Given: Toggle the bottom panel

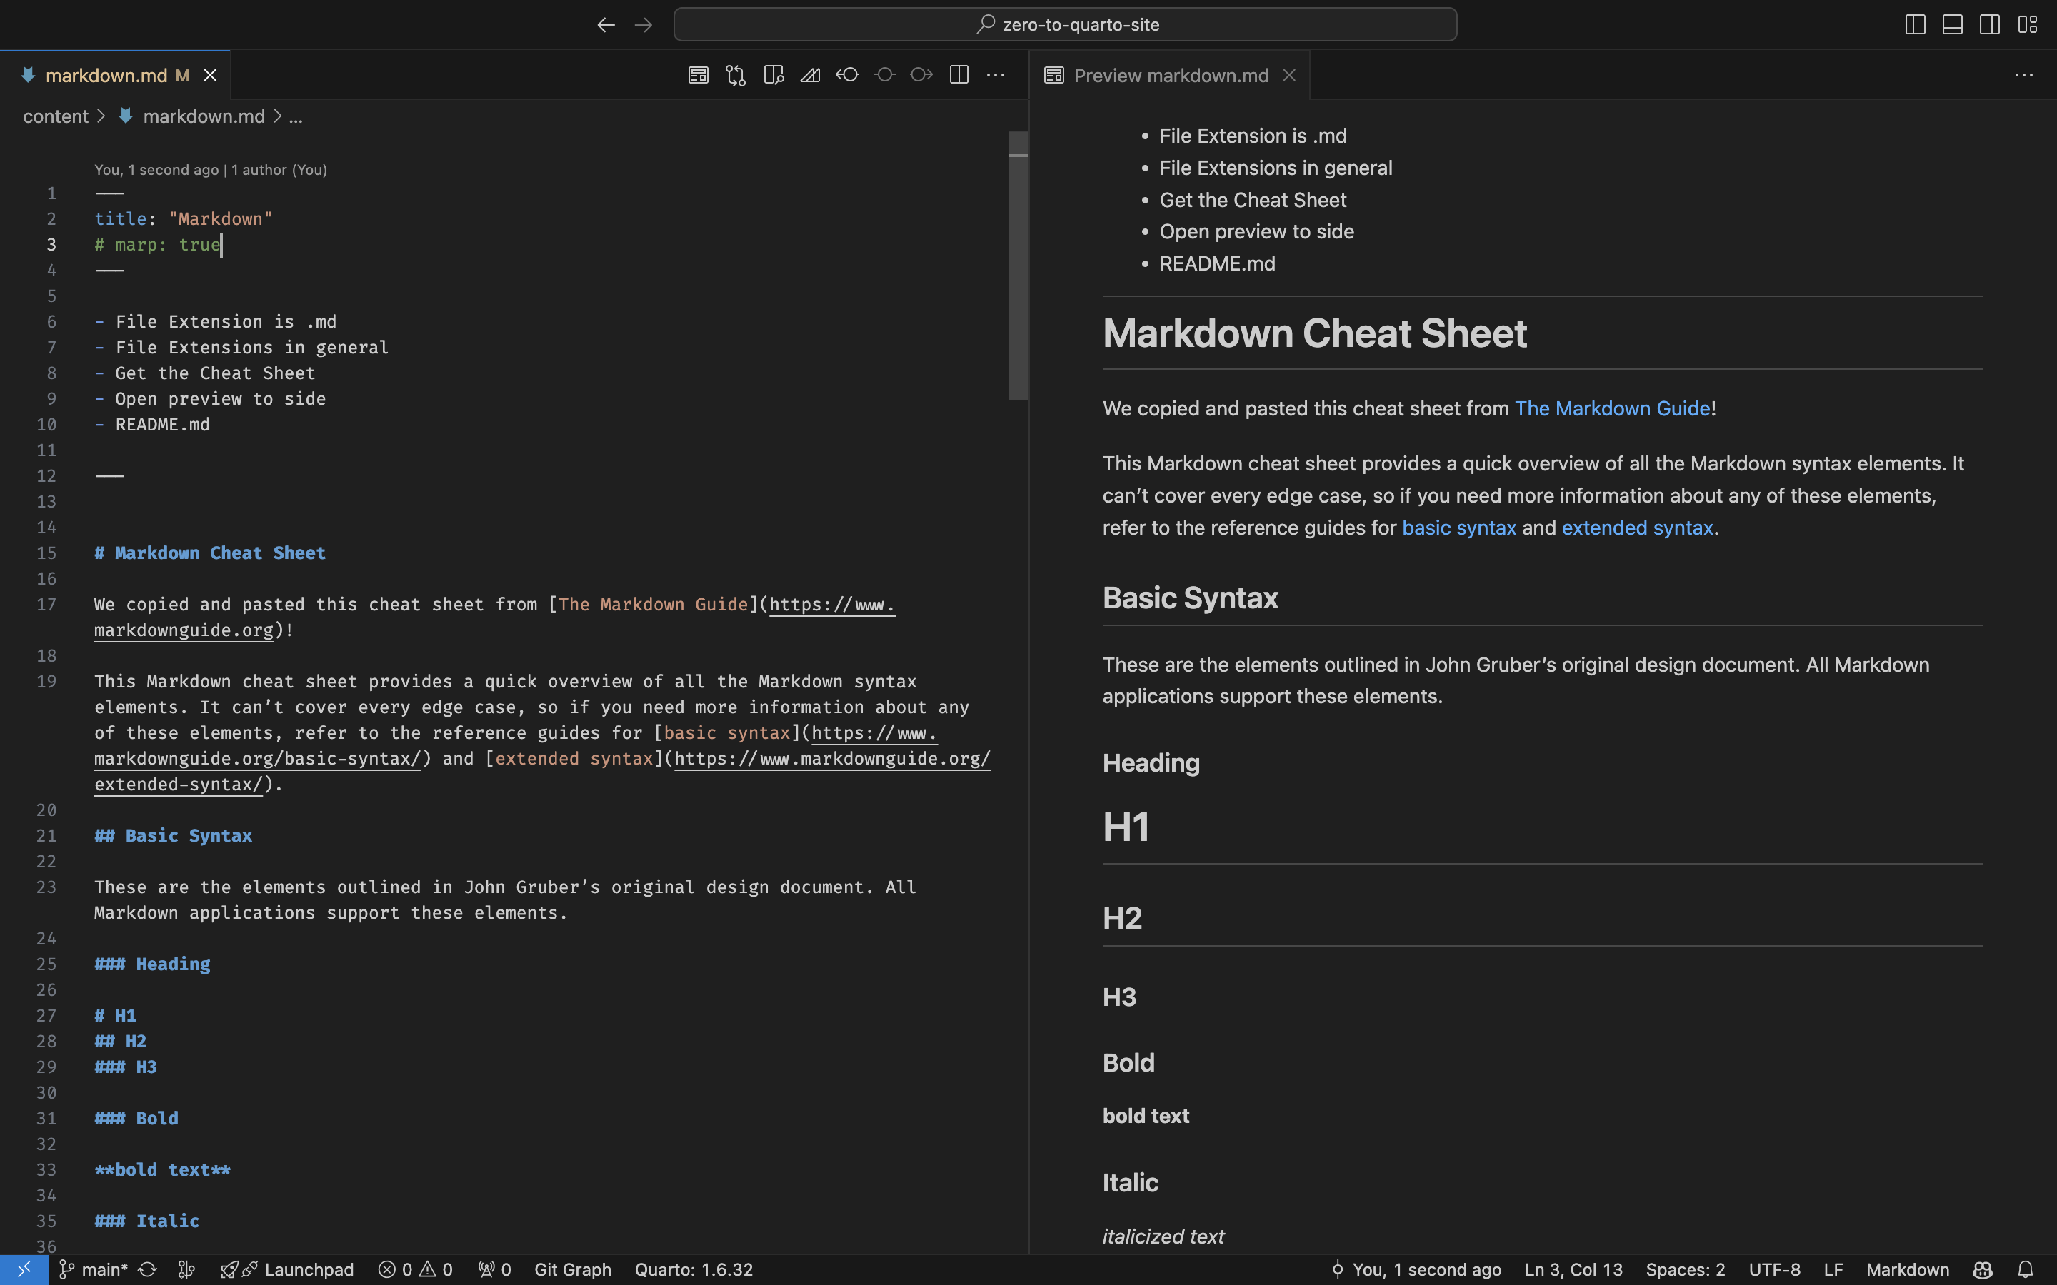Looking at the screenshot, I should pos(1953,25).
